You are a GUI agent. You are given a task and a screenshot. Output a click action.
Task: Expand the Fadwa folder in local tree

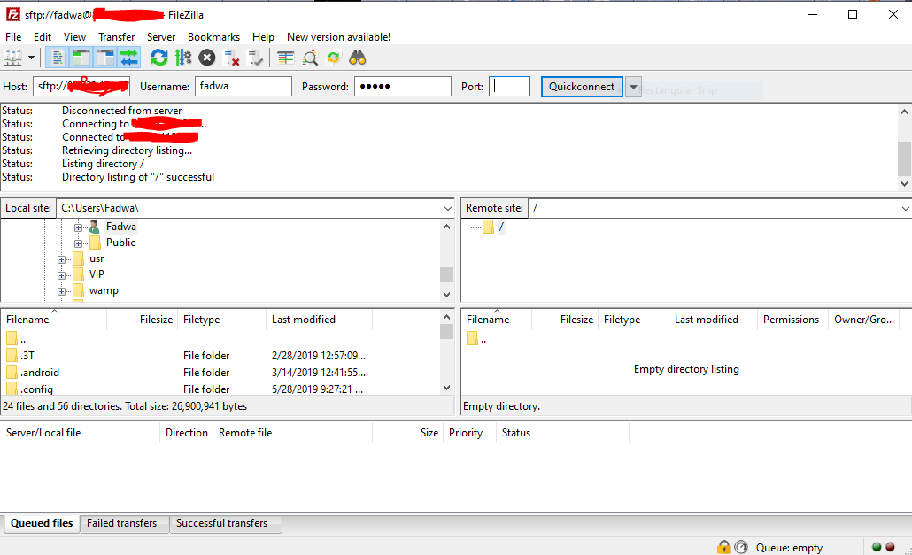click(x=78, y=227)
